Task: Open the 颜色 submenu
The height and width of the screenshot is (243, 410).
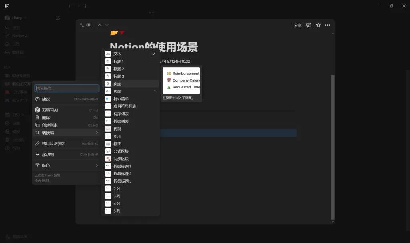Action: point(67,165)
